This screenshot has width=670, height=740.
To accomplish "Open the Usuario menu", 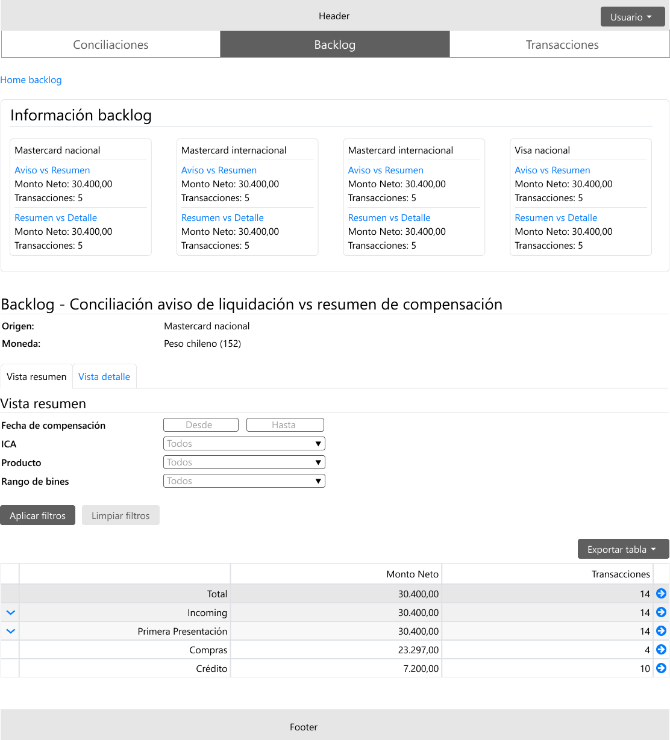I will [x=632, y=17].
